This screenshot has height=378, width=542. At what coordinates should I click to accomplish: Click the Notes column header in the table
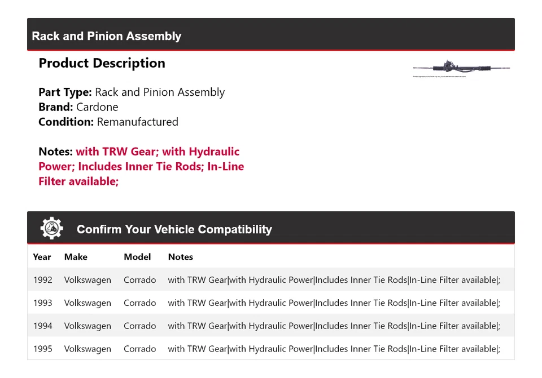pos(181,257)
